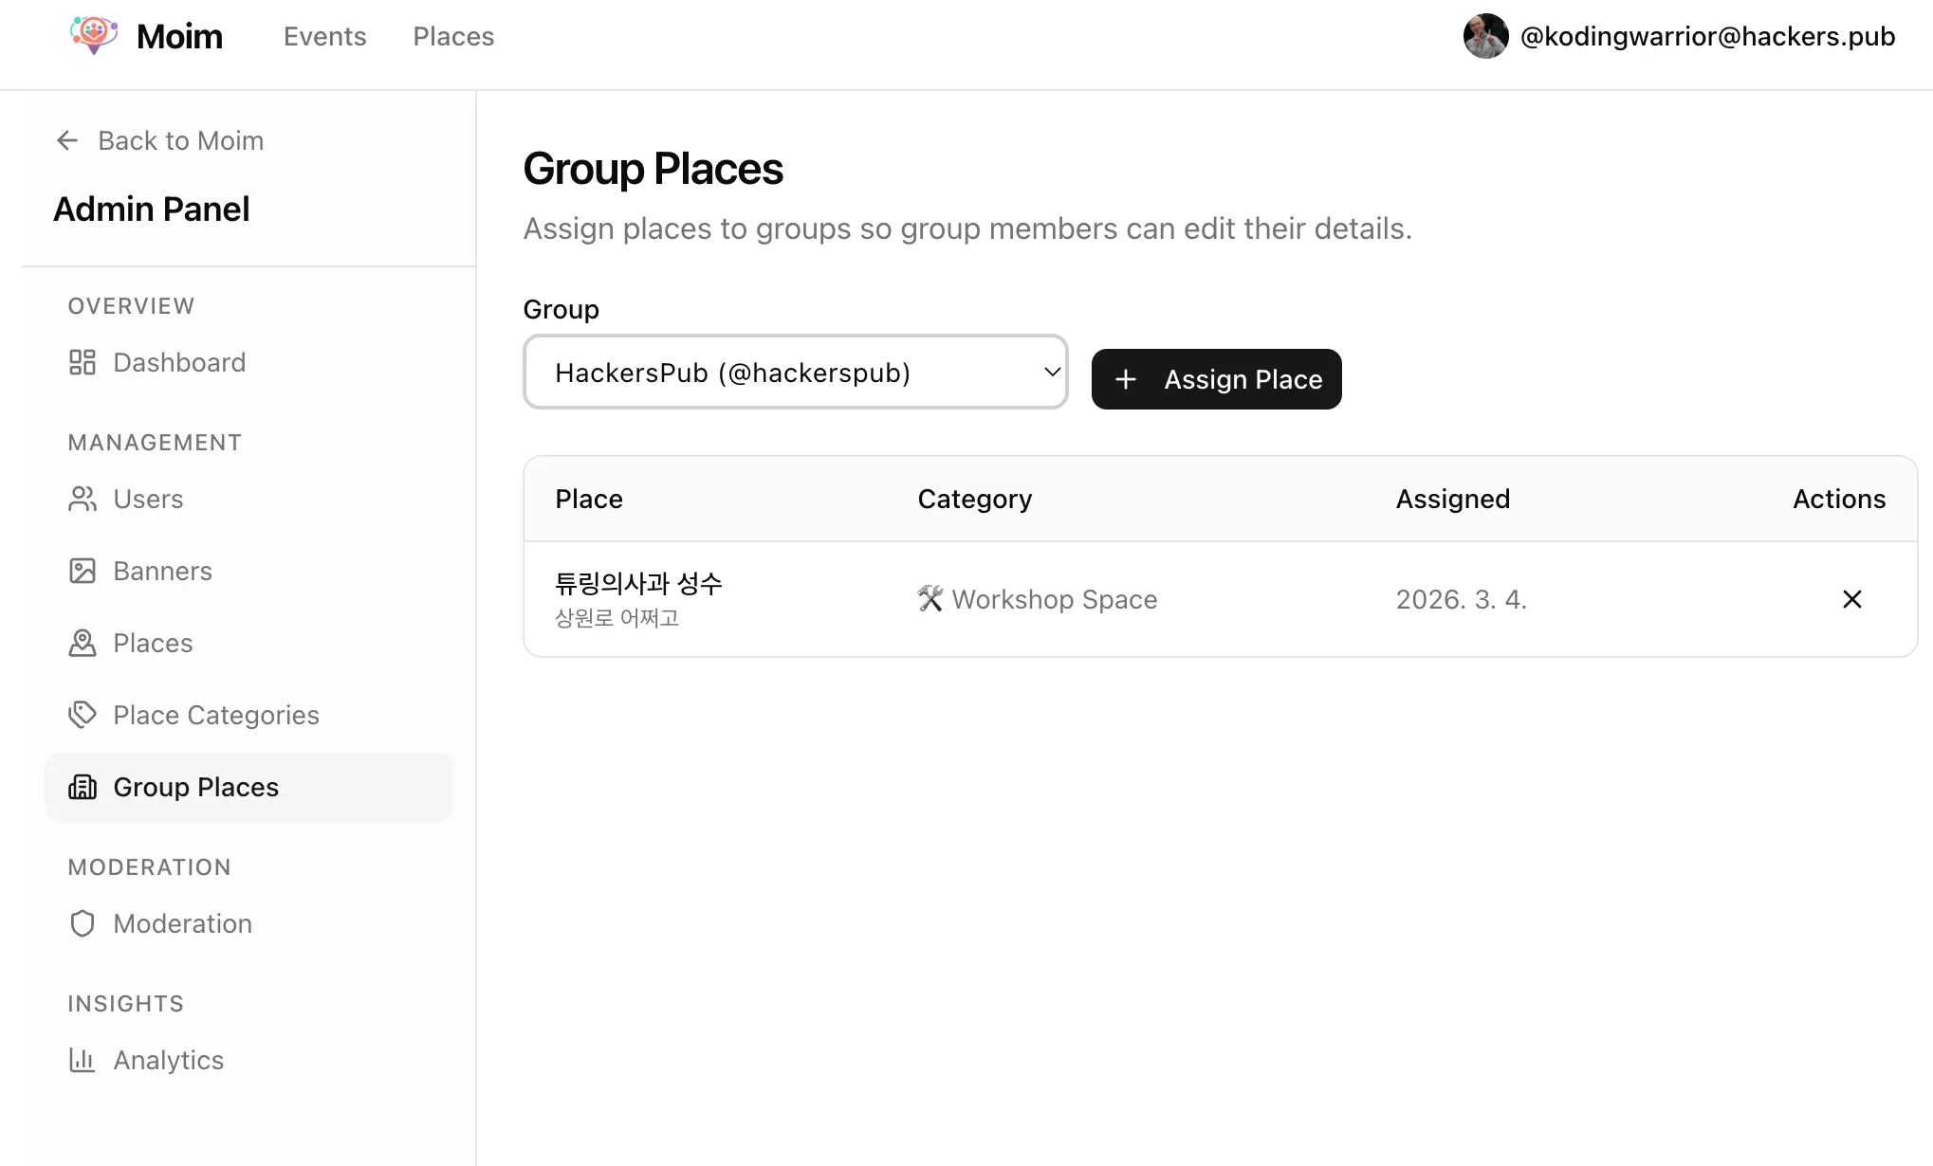
Task: Click the back arrow beside Back to Moim
Action: (67, 140)
